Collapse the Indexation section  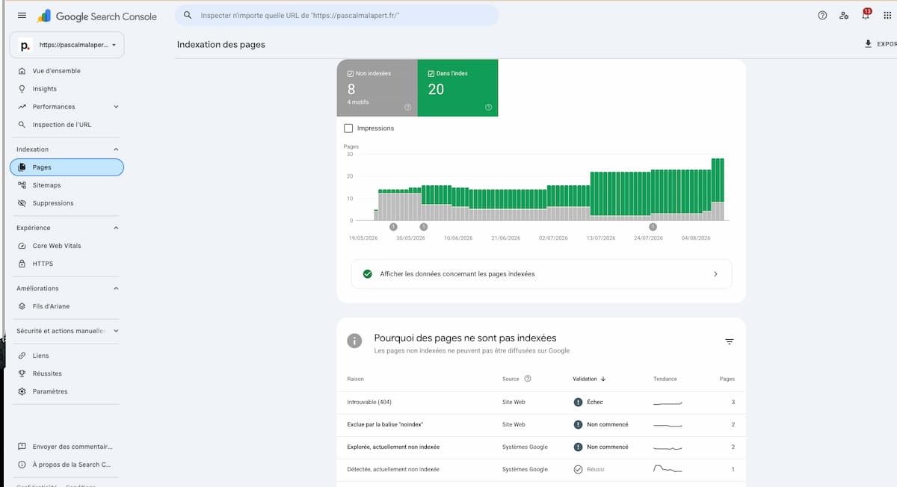[116, 149]
